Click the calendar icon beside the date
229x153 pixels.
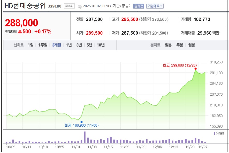[x=80, y=6]
